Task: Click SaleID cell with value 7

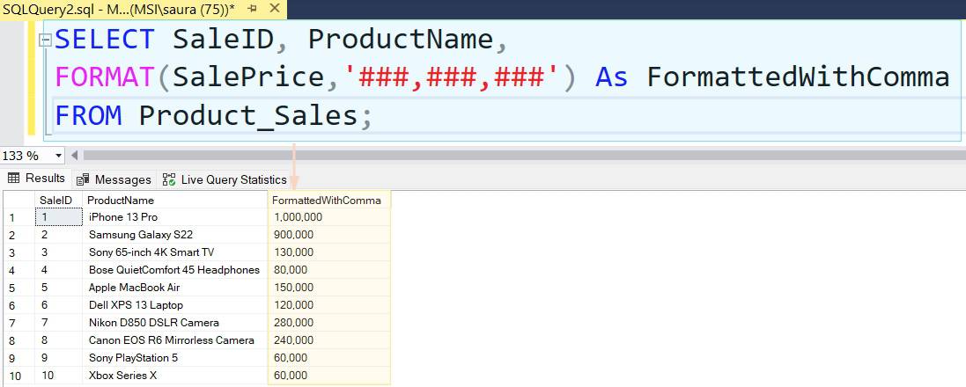Action: pyautogui.click(x=58, y=323)
